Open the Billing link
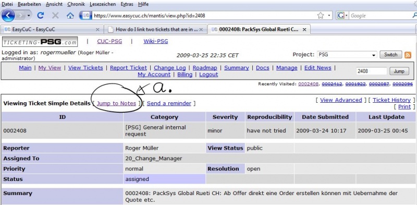This screenshot has height=205, width=417. pos(185,75)
